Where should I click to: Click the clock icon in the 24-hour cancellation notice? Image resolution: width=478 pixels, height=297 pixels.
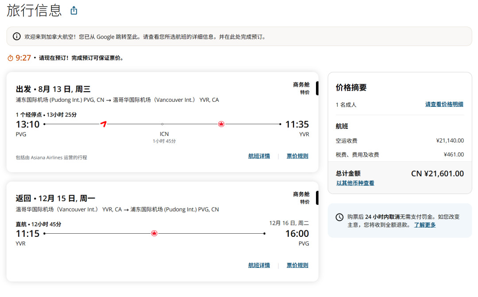[339, 217]
